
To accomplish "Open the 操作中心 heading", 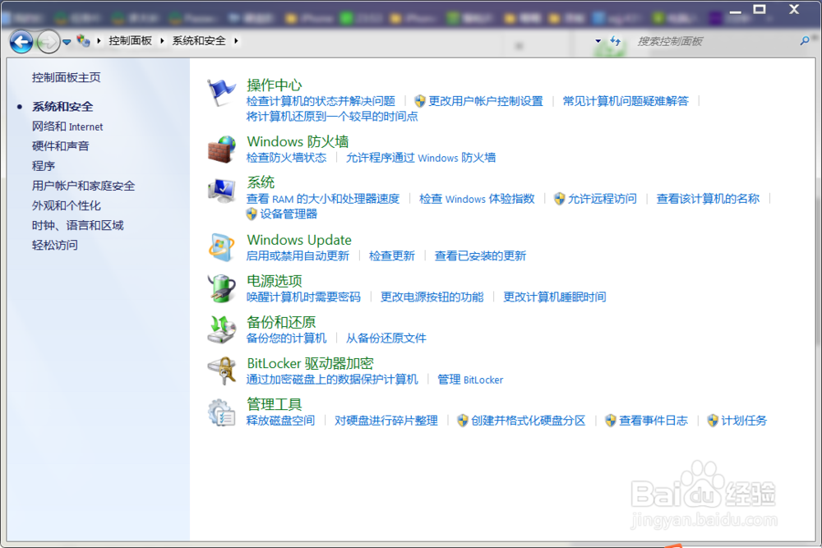I will (275, 85).
